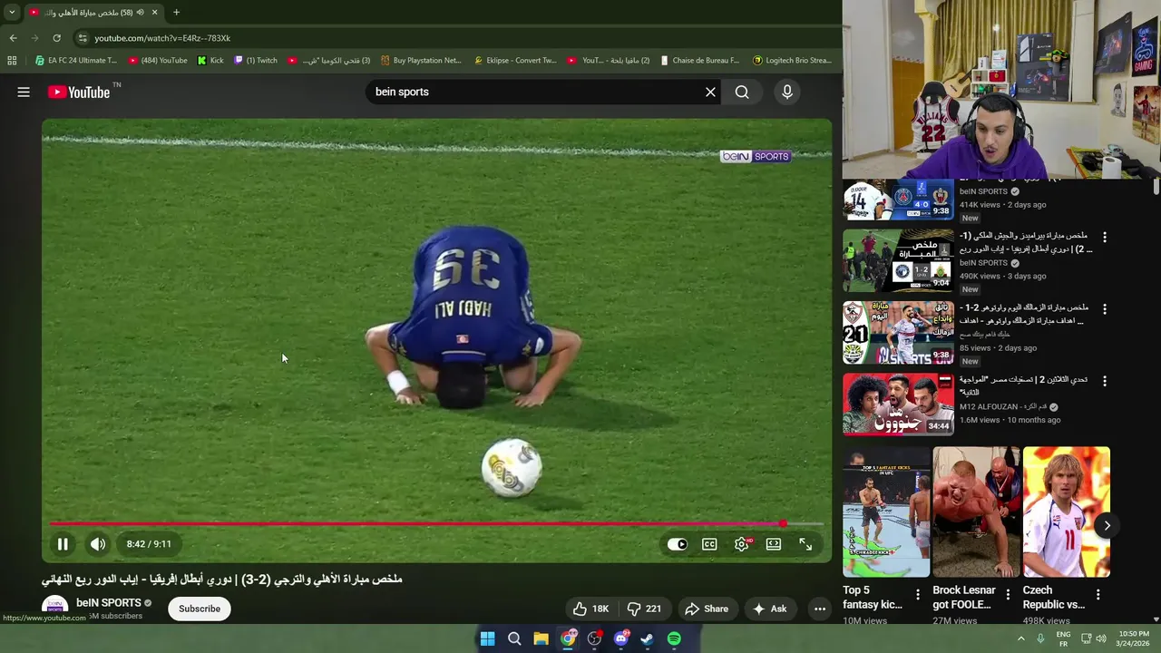Switch to theater mode
Viewport: 1161px width, 653px height.
774,544
